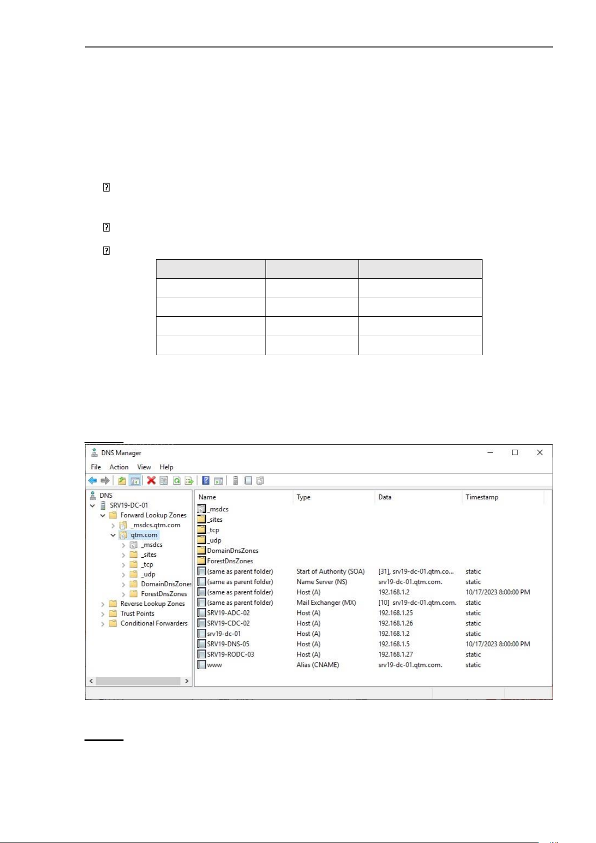The height and width of the screenshot is (843, 596).
Task: Select _tcp under qtm.com in tree
Action: (x=147, y=564)
